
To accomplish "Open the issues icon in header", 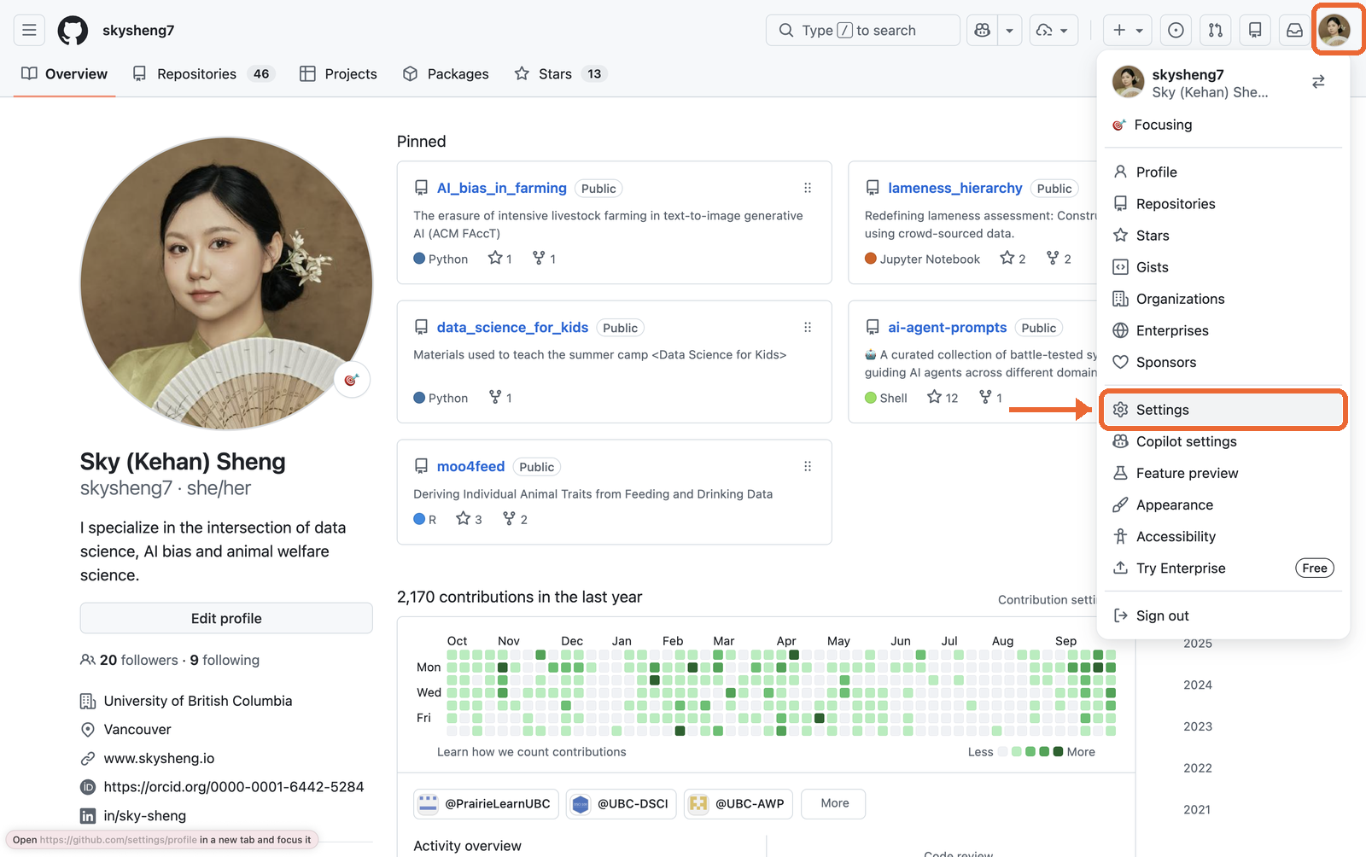I will 1176,31.
